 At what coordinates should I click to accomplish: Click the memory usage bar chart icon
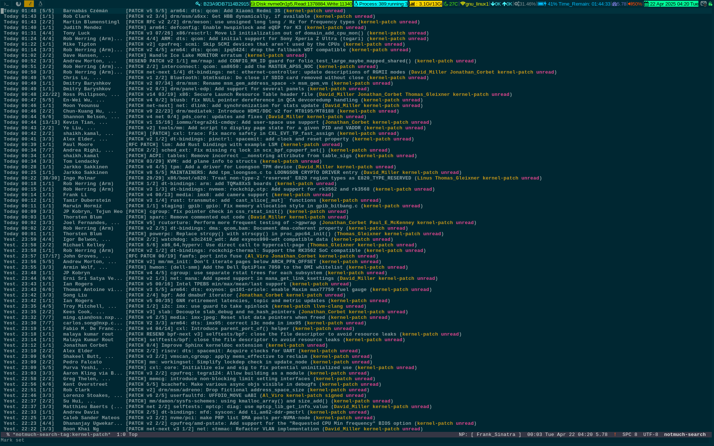click(412, 4)
